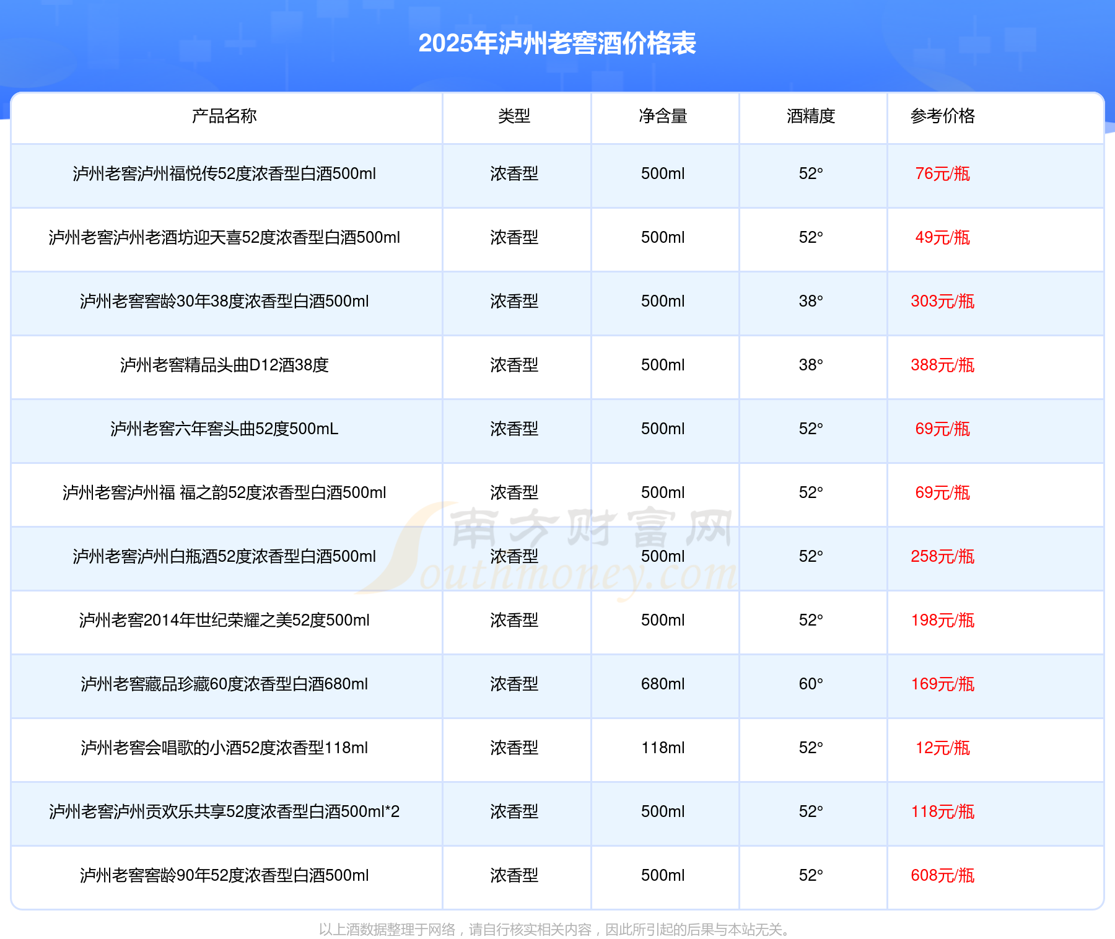Click the 净含量 column header
Viewport: 1115px width, 939px height.
tap(663, 116)
